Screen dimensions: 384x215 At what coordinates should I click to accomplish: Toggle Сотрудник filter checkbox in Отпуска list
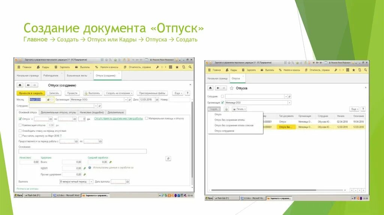click(x=222, y=96)
